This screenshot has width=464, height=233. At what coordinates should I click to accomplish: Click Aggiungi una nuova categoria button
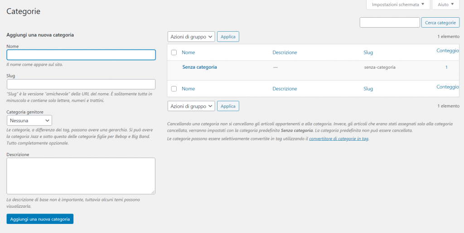pyautogui.click(x=40, y=219)
